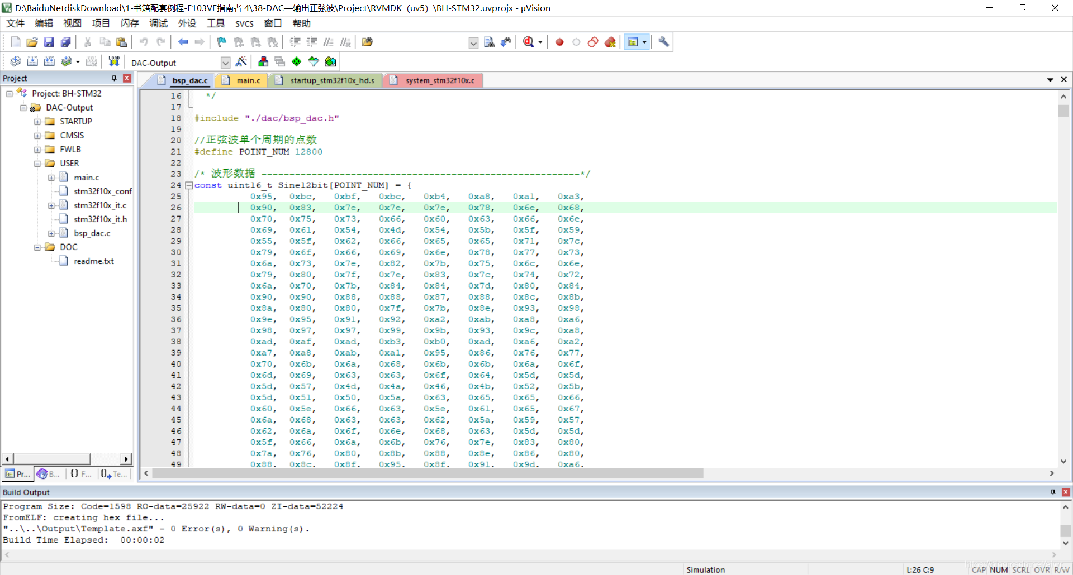Expand main.c dependencies in the tree
Screen dimensions: 1073x575
tap(51, 178)
